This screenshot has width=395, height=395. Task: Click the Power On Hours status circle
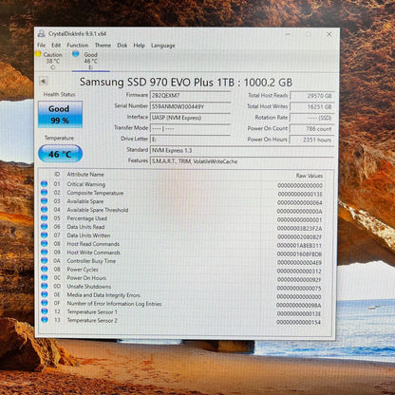click(x=44, y=277)
